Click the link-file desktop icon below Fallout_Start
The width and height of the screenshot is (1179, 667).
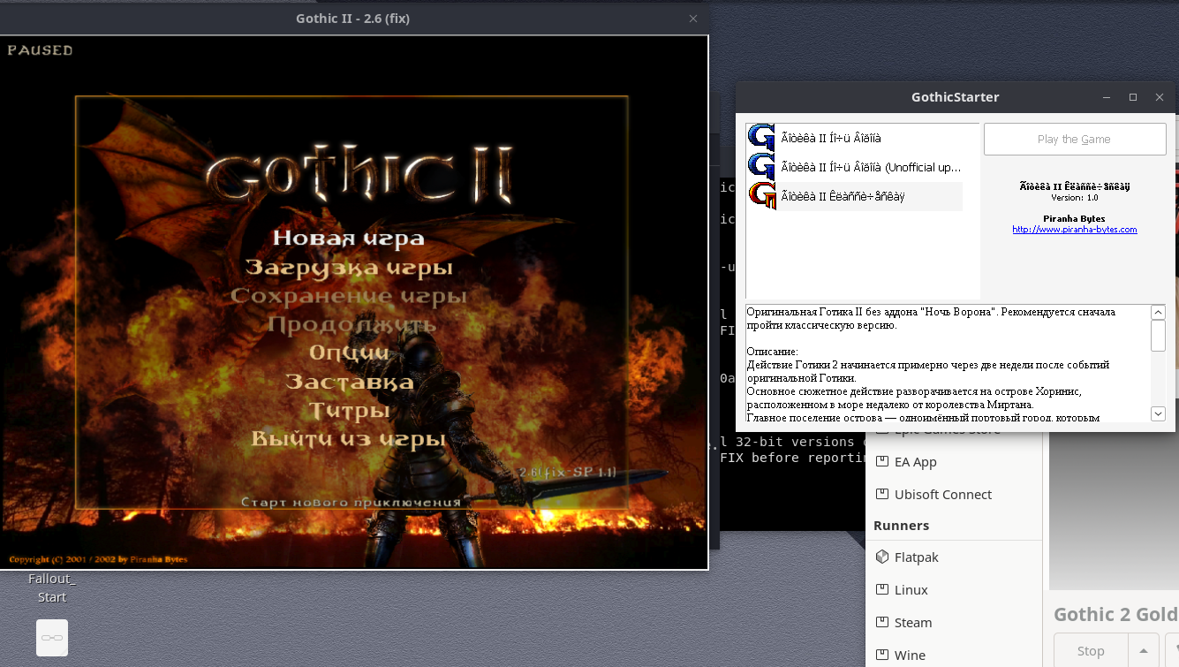[52, 637]
